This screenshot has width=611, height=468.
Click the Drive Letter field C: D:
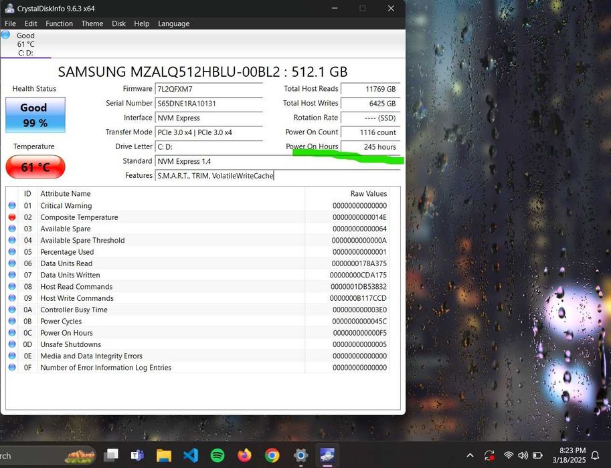tap(209, 146)
